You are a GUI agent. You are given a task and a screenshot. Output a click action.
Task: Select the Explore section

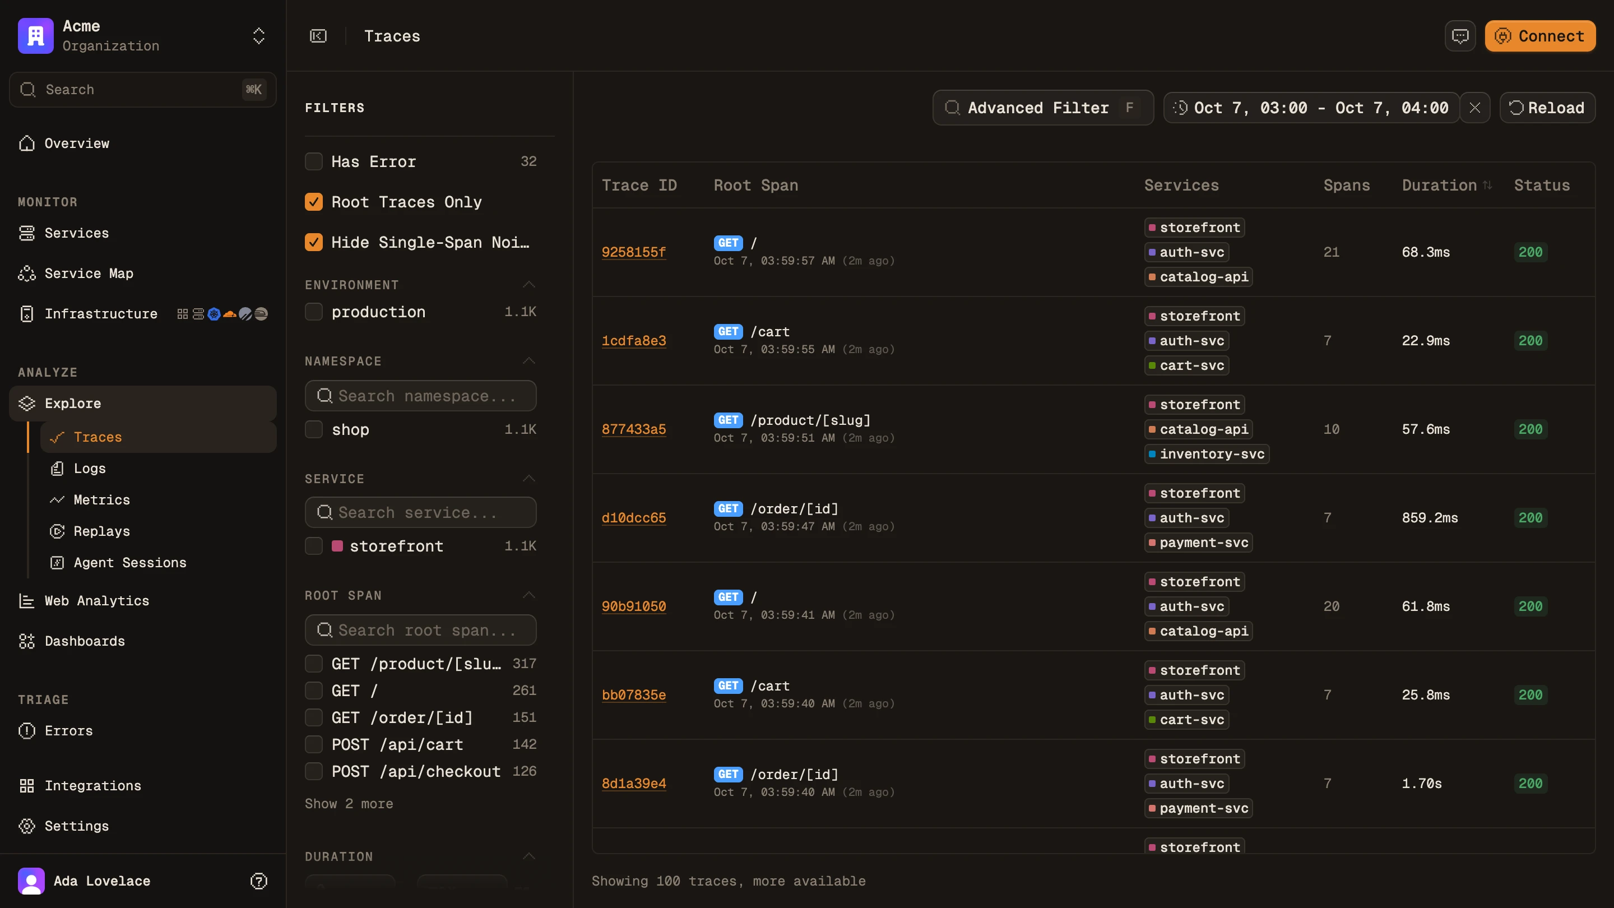[143, 404]
